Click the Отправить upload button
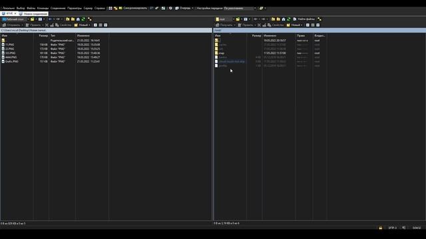 [13, 25]
